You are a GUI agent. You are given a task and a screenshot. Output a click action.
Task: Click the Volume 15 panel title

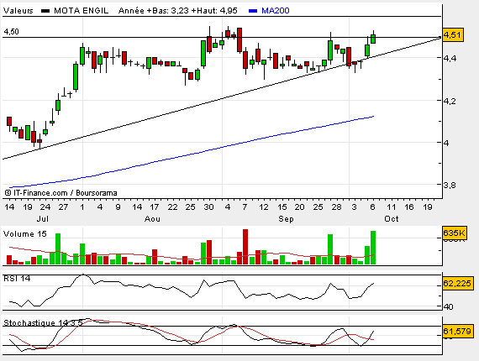pyautogui.click(x=25, y=234)
